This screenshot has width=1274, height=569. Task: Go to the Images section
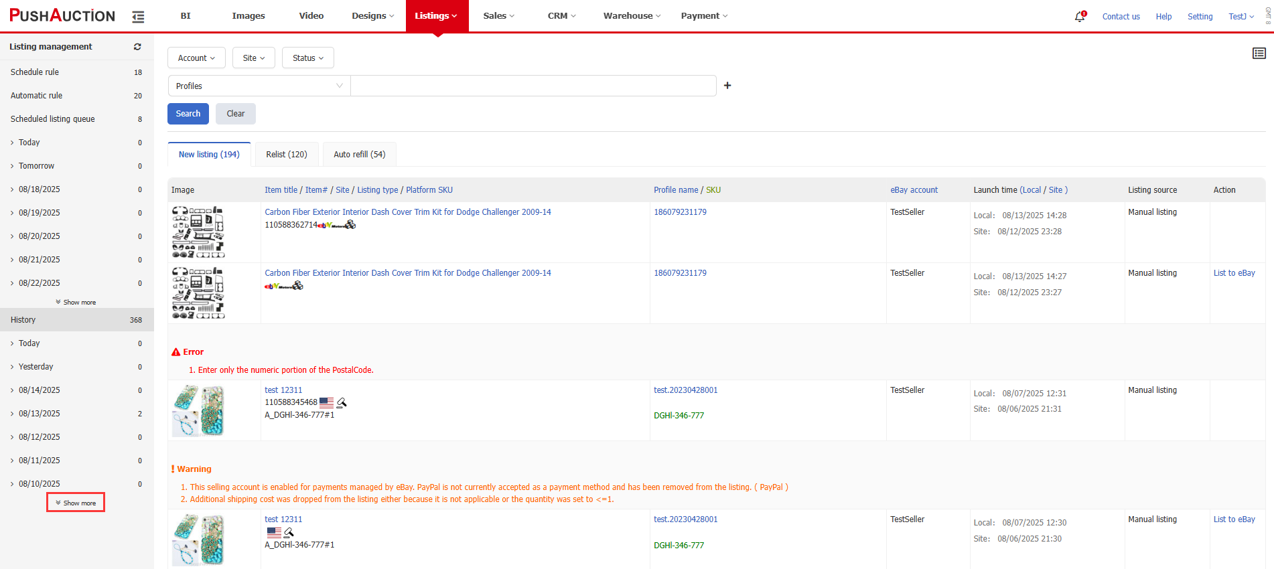coord(249,15)
